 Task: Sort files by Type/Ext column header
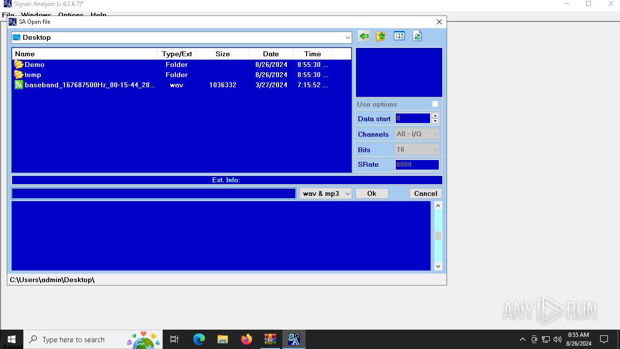(x=177, y=54)
